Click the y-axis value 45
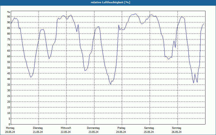Viewport: 216px width, 135px height. click(x=9, y=73)
